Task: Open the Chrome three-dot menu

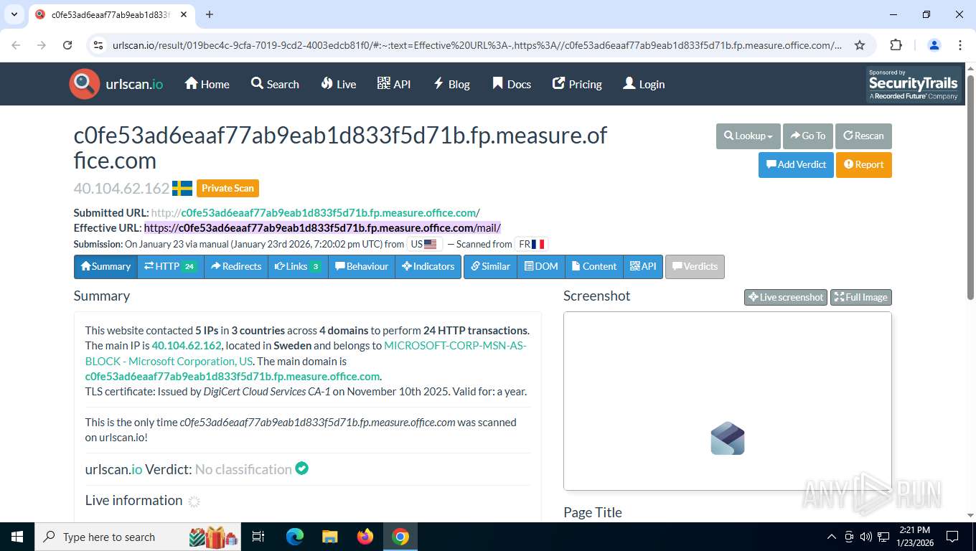Action: pyautogui.click(x=960, y=45)
